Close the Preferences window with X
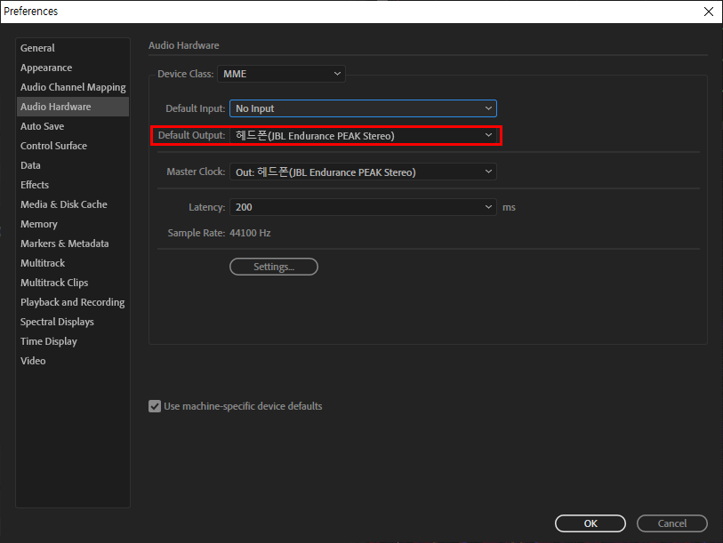 (709, 12)
